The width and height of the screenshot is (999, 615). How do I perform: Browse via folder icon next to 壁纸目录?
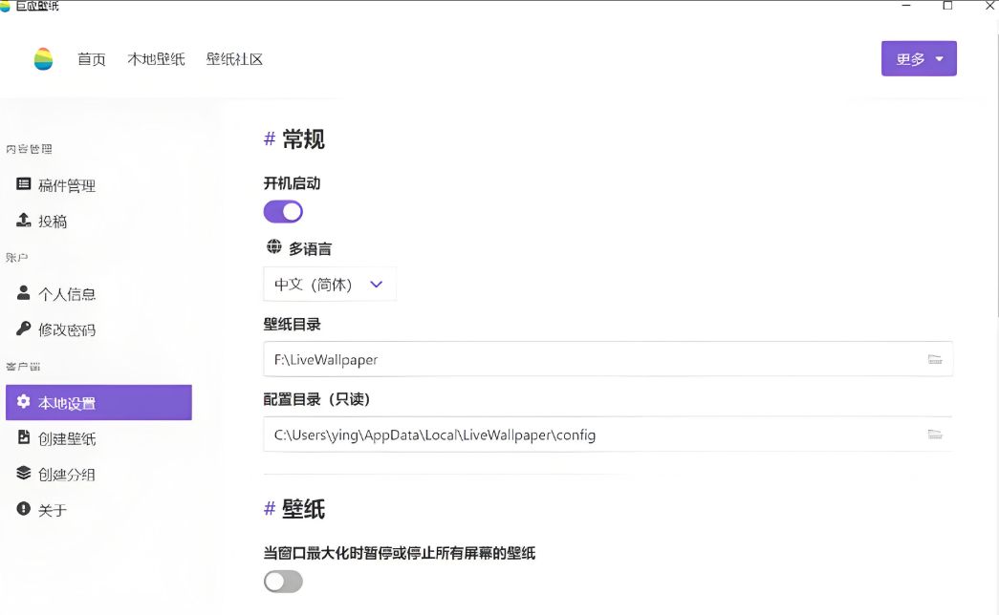[x=937, y=359]
